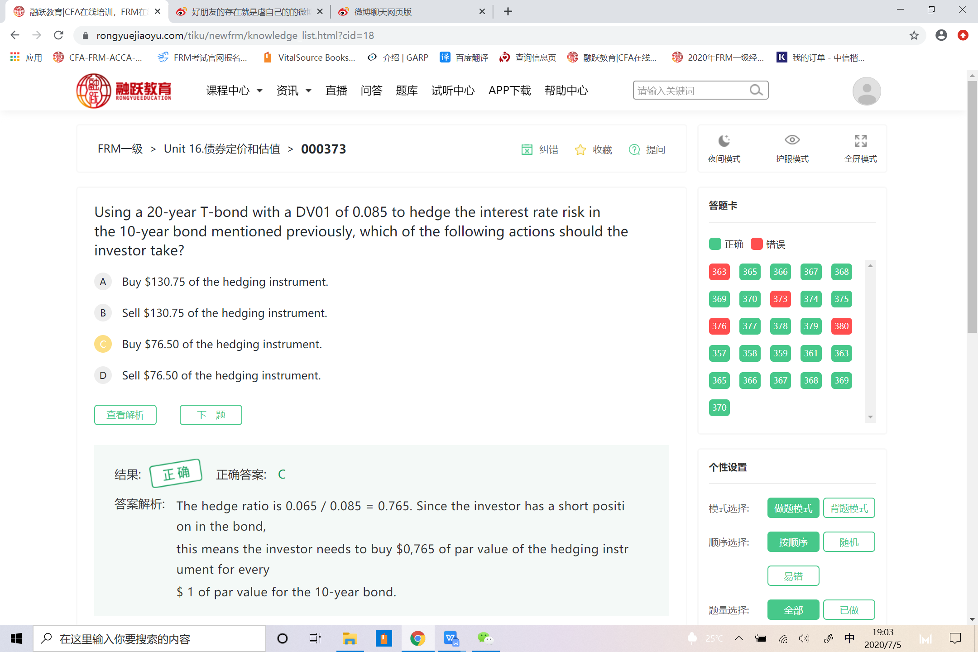Click the search magnifier icon
Viewport: 978px width, 652px height.
pos(756,91)
